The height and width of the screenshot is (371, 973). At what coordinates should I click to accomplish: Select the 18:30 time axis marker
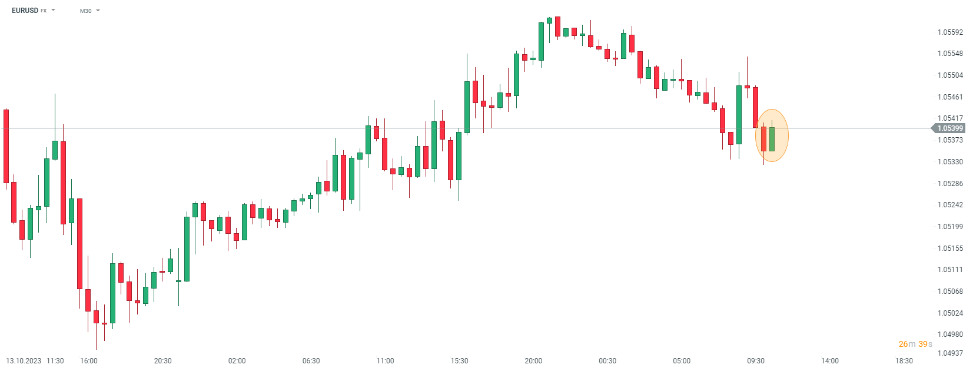[x=904, y=360]
